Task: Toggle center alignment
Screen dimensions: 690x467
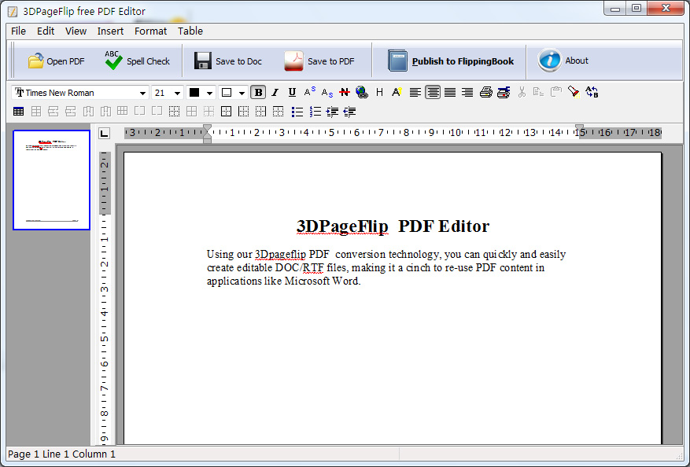Action: click(x=433, y=92)
